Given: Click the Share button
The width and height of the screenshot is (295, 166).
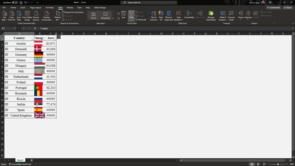Looking at the screenshot, I should click(288, 8).
